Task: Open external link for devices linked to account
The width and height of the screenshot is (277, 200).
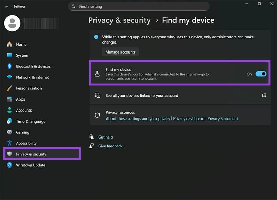Action: 264,95
